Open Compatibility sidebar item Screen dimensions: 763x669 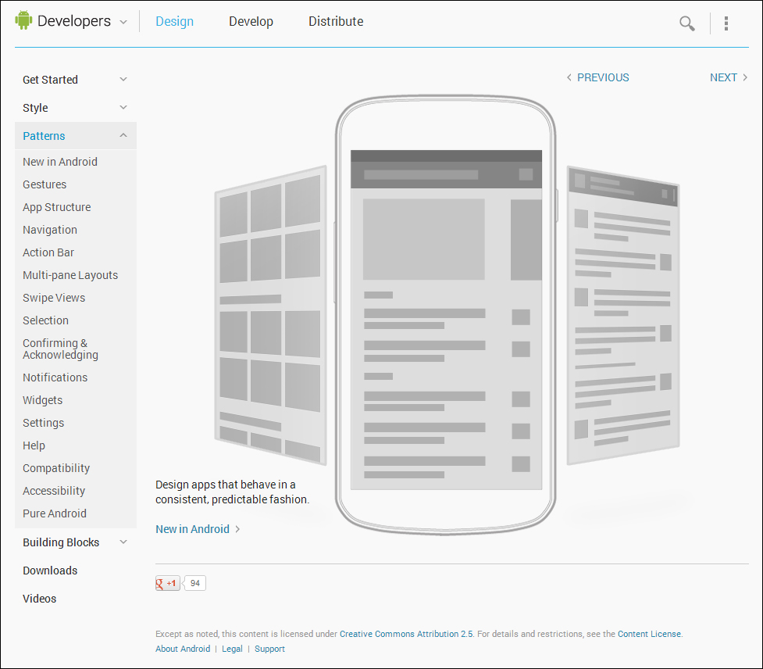pos(56,468)
